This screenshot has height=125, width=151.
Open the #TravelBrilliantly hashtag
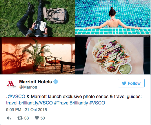[71, 103]
